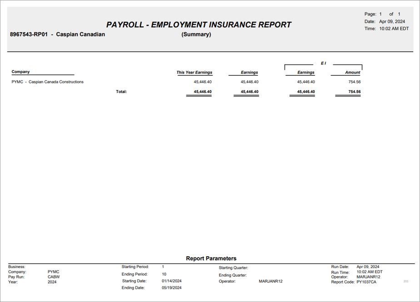Click the total This Year Earnings 45,446.40
Viewport: 420px width, 302px height.
(203, 92)
